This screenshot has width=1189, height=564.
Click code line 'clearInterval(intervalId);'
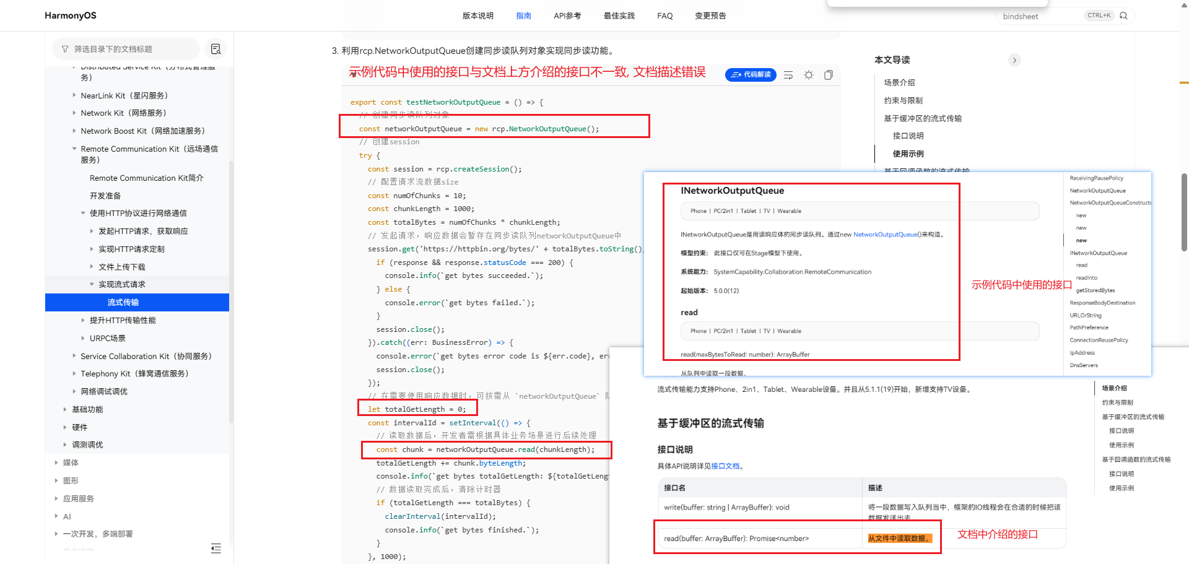pos(440,516)
